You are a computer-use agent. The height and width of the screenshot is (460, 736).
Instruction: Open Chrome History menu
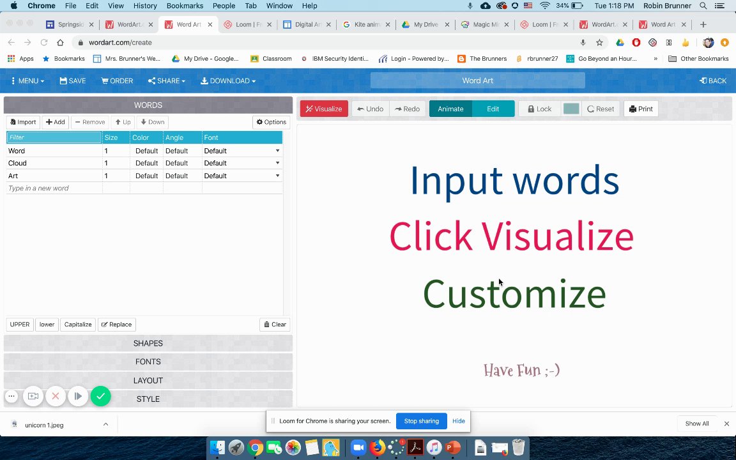[145, 6]
